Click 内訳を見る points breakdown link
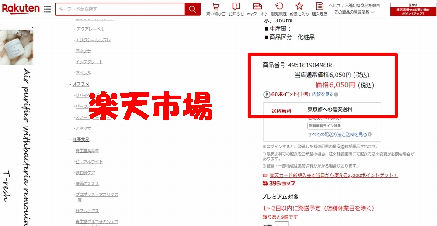This screenshot has height=226, width=437. 323,94
